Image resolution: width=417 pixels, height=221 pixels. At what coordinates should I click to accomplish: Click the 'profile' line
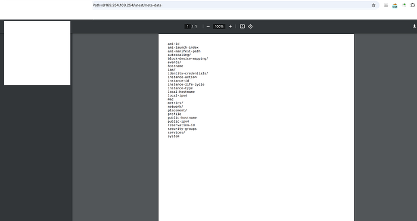(x=175, y=114)
